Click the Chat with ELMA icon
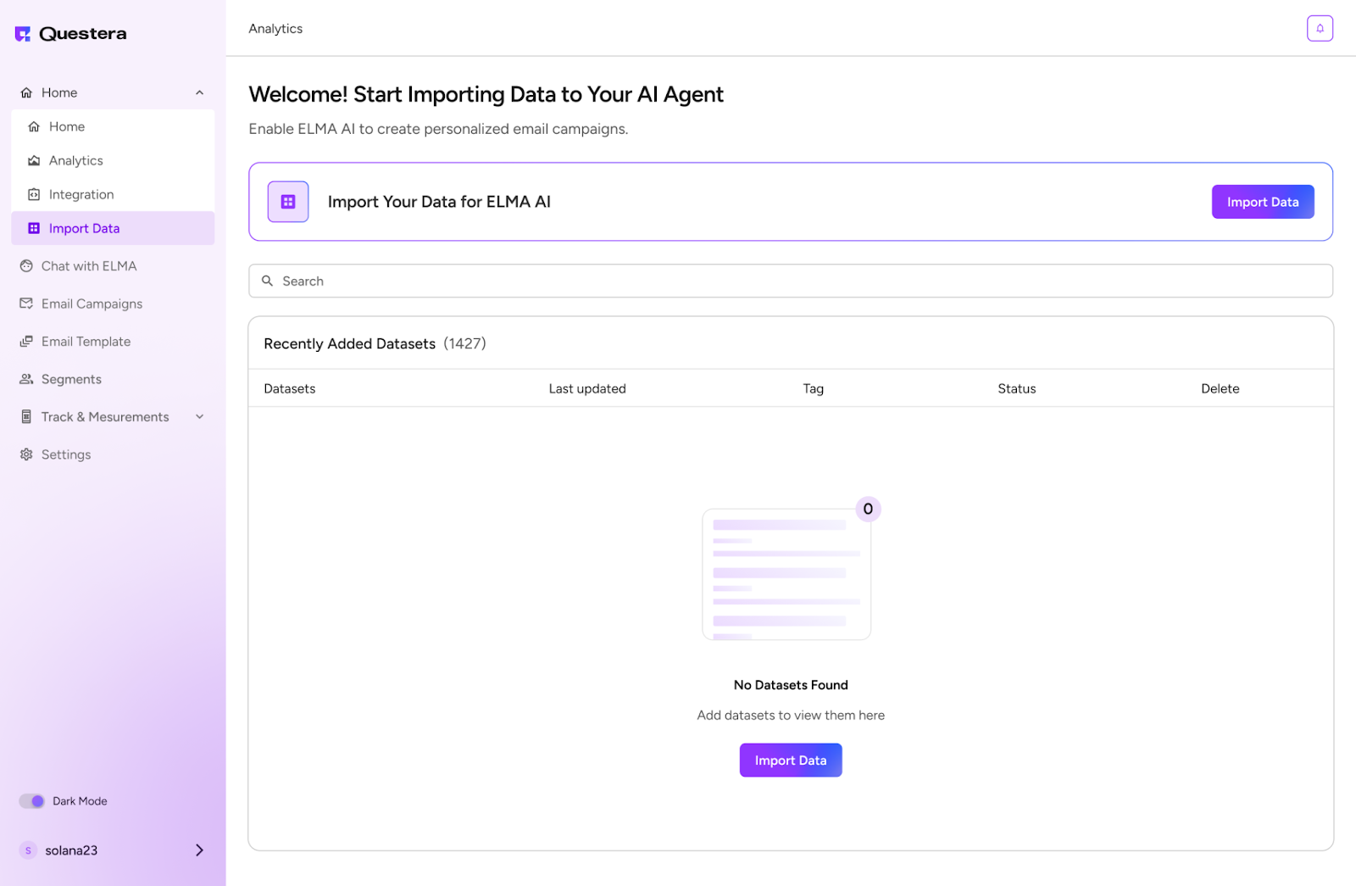The width and height of the screenshot is (1356, 886). pos(26,266)
